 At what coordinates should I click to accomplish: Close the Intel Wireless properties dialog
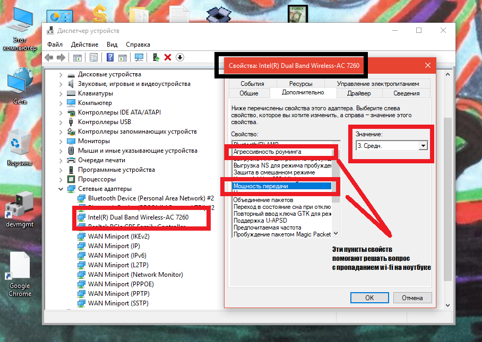coord(428,65)
